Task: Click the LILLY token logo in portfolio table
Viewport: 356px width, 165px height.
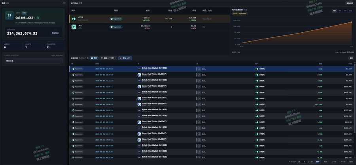Action: [x=74, y=27]
